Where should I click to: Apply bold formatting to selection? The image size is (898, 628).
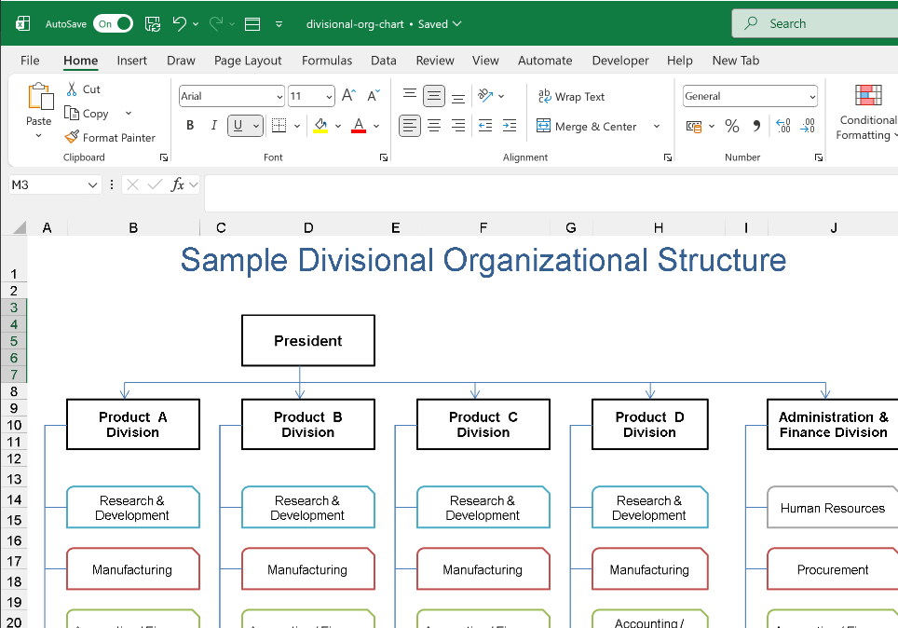click(189, 124)
